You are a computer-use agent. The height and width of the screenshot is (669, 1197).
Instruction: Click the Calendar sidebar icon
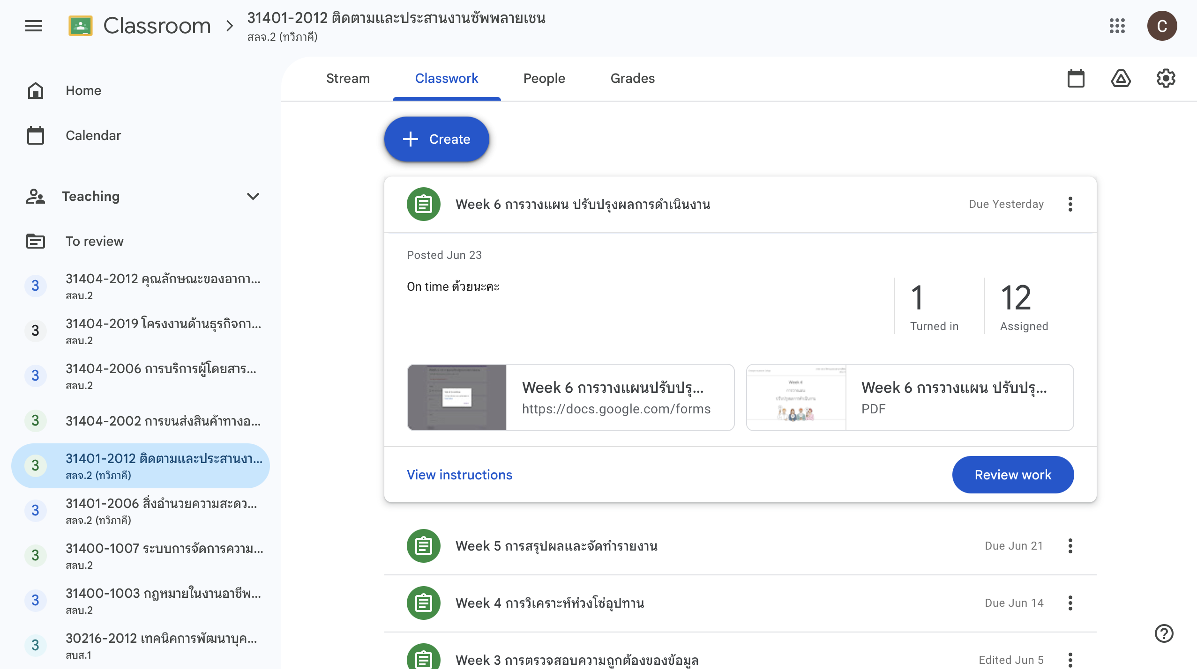(x=36, y=135)
